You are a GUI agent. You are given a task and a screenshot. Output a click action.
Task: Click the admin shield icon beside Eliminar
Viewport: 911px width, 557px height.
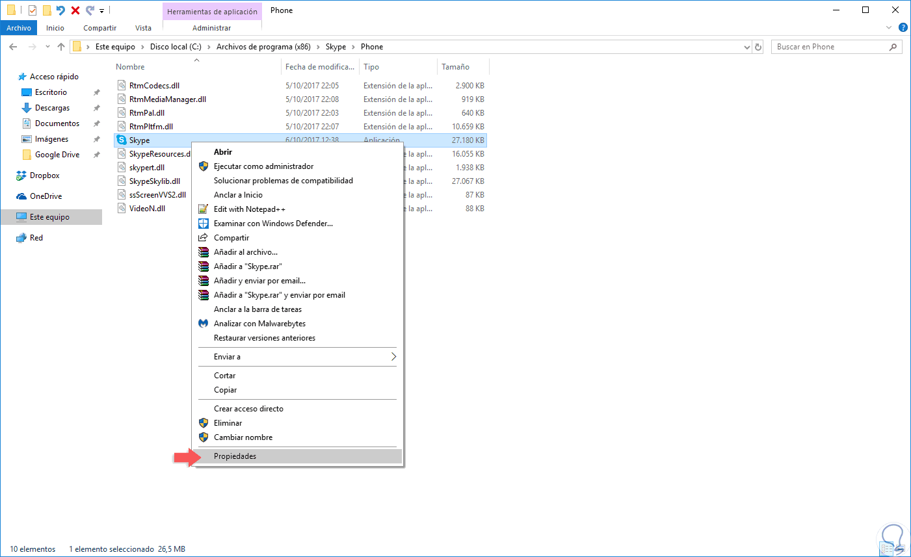coord(204,423)
